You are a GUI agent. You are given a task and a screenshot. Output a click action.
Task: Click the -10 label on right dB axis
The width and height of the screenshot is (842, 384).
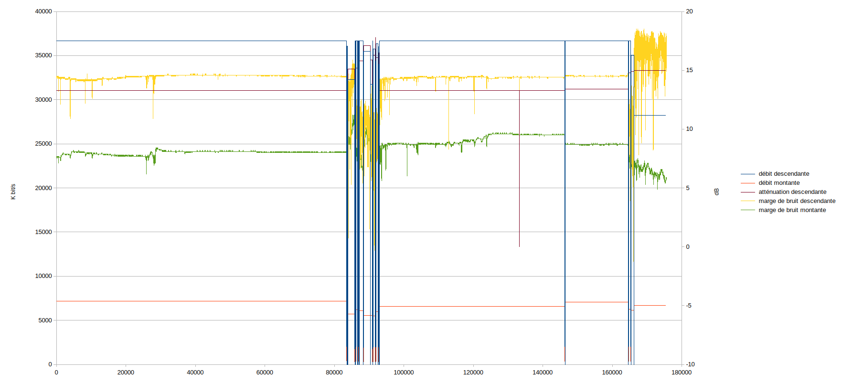click(690, 364)
